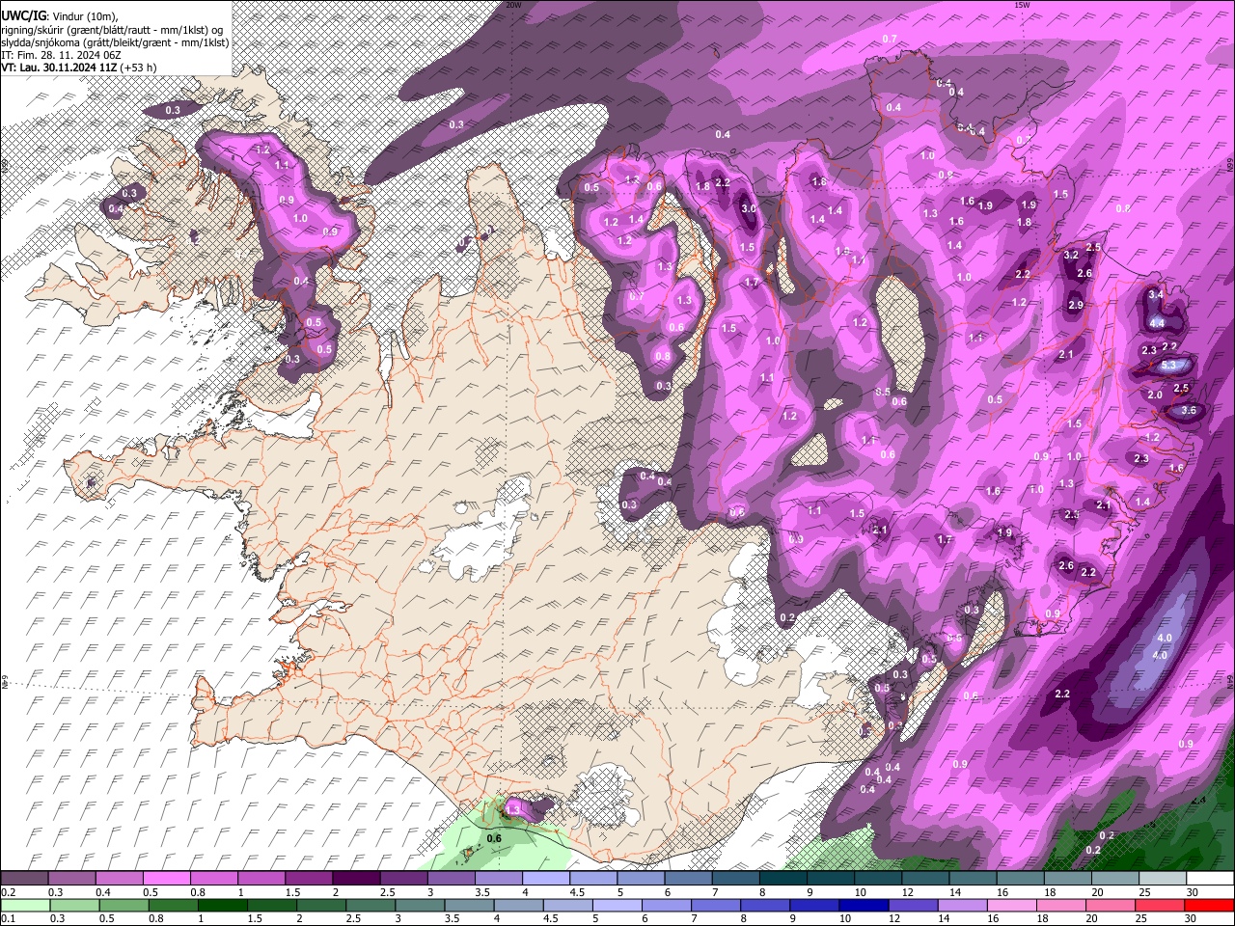Click the 5.3 precipitation value on the map
Viewport: 1235px width, 926px height.
tap(1169, 366)
